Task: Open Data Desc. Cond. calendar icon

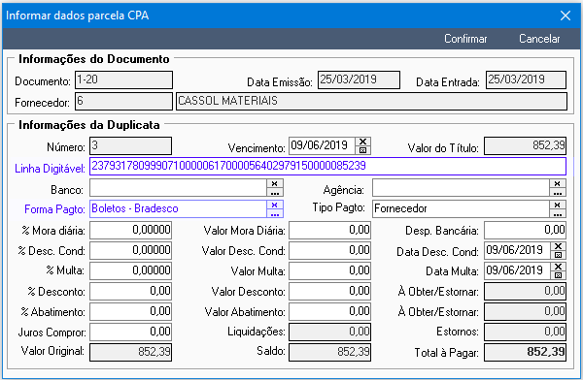Action: pyautogui.click(x=558, y=255)
